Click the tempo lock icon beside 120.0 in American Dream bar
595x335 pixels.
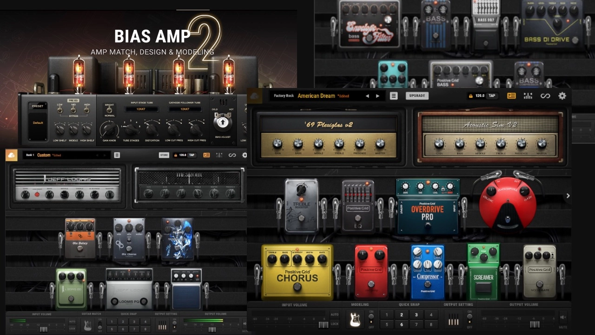(470, 96)
